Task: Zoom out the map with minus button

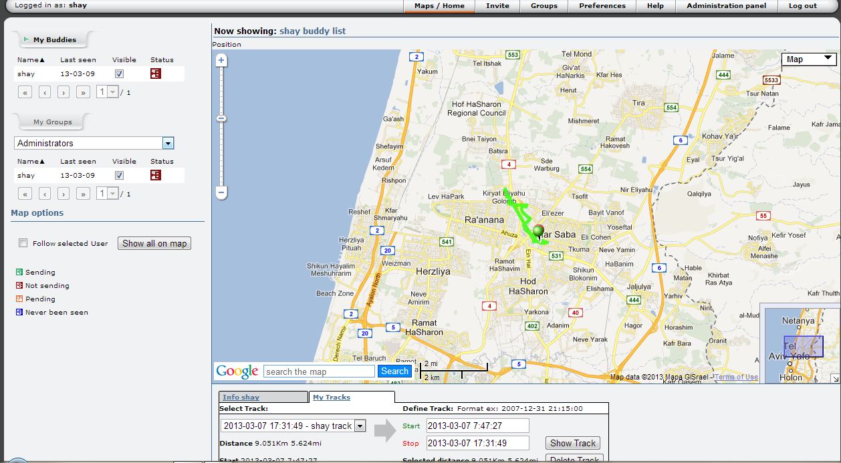Action: (221, 192)
